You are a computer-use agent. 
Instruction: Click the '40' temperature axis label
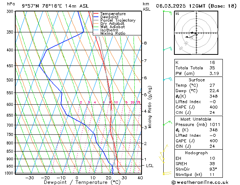pos(140,178)
